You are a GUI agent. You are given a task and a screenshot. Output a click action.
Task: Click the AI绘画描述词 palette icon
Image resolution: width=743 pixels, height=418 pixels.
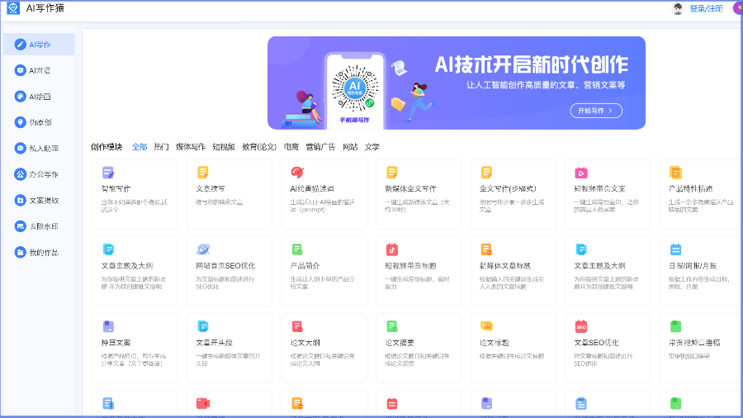click(x=297, y=173)
